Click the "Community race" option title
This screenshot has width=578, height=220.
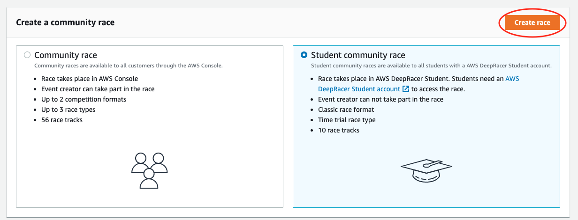pyautogui.click(x=66, y=55)
